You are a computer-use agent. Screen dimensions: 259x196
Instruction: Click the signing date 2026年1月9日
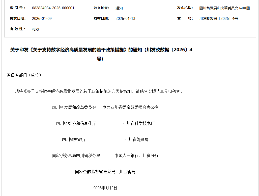(105, 188)
